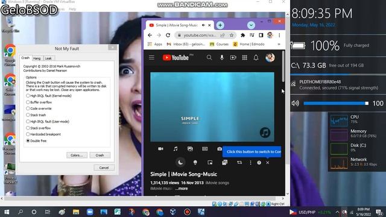Image resolution: width=386 pixels, height=217 pixels.
Task: Select the High IRQL fault (Kernel-mode) option
Action: [x=48, y=96]
